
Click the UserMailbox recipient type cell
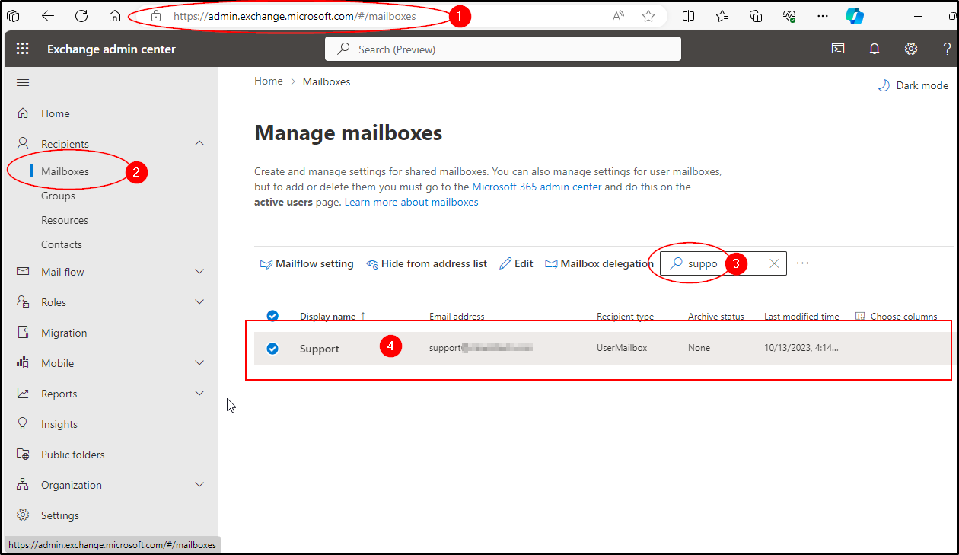point(622,348)
